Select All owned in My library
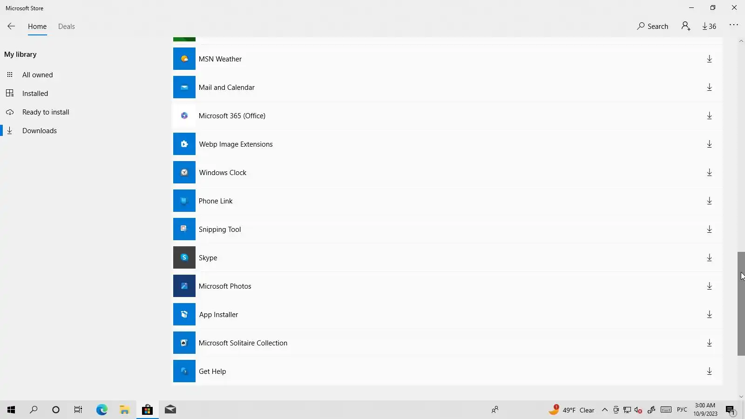This screenshot has width=745, height=419. [x=38, y=75]
